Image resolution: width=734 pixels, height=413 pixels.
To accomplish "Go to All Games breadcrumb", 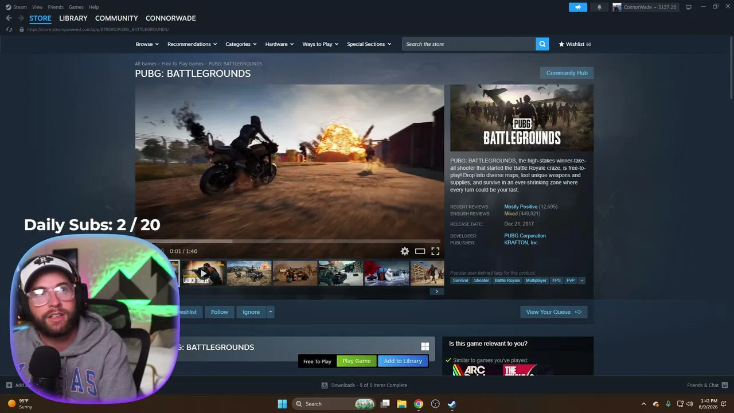I will click(146, 64).
